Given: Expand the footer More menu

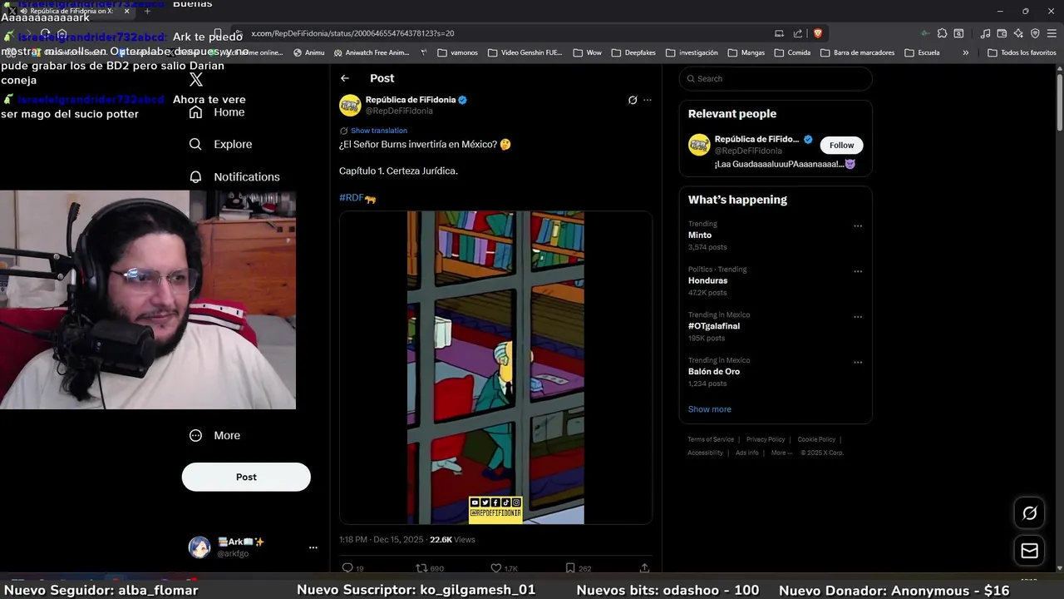Looking at the screenshot, I should pos(781,453).
